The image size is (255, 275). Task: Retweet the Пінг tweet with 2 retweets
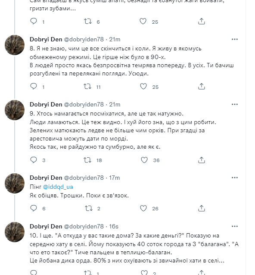coord(88,208)
